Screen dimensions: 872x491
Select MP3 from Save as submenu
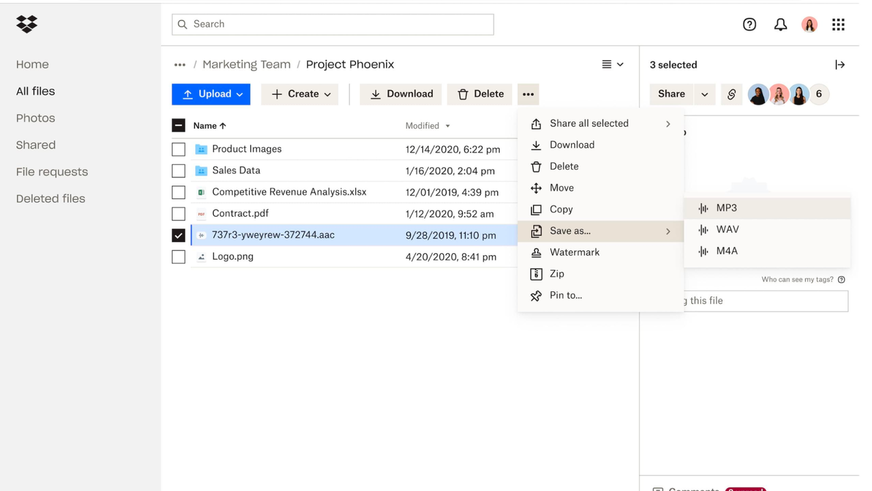[726, 208]
